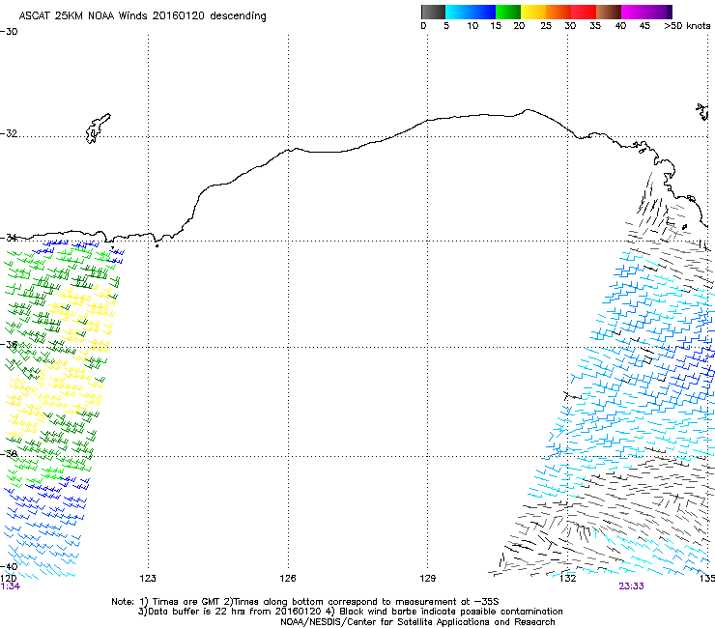Click the 'Data buffer is 22 hrs' note line
The height and width of the screenshot is (628, 715).
(x=350, y=612)
